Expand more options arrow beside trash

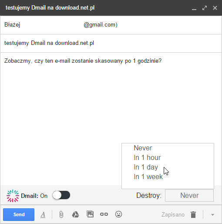[x=212, y=215]
